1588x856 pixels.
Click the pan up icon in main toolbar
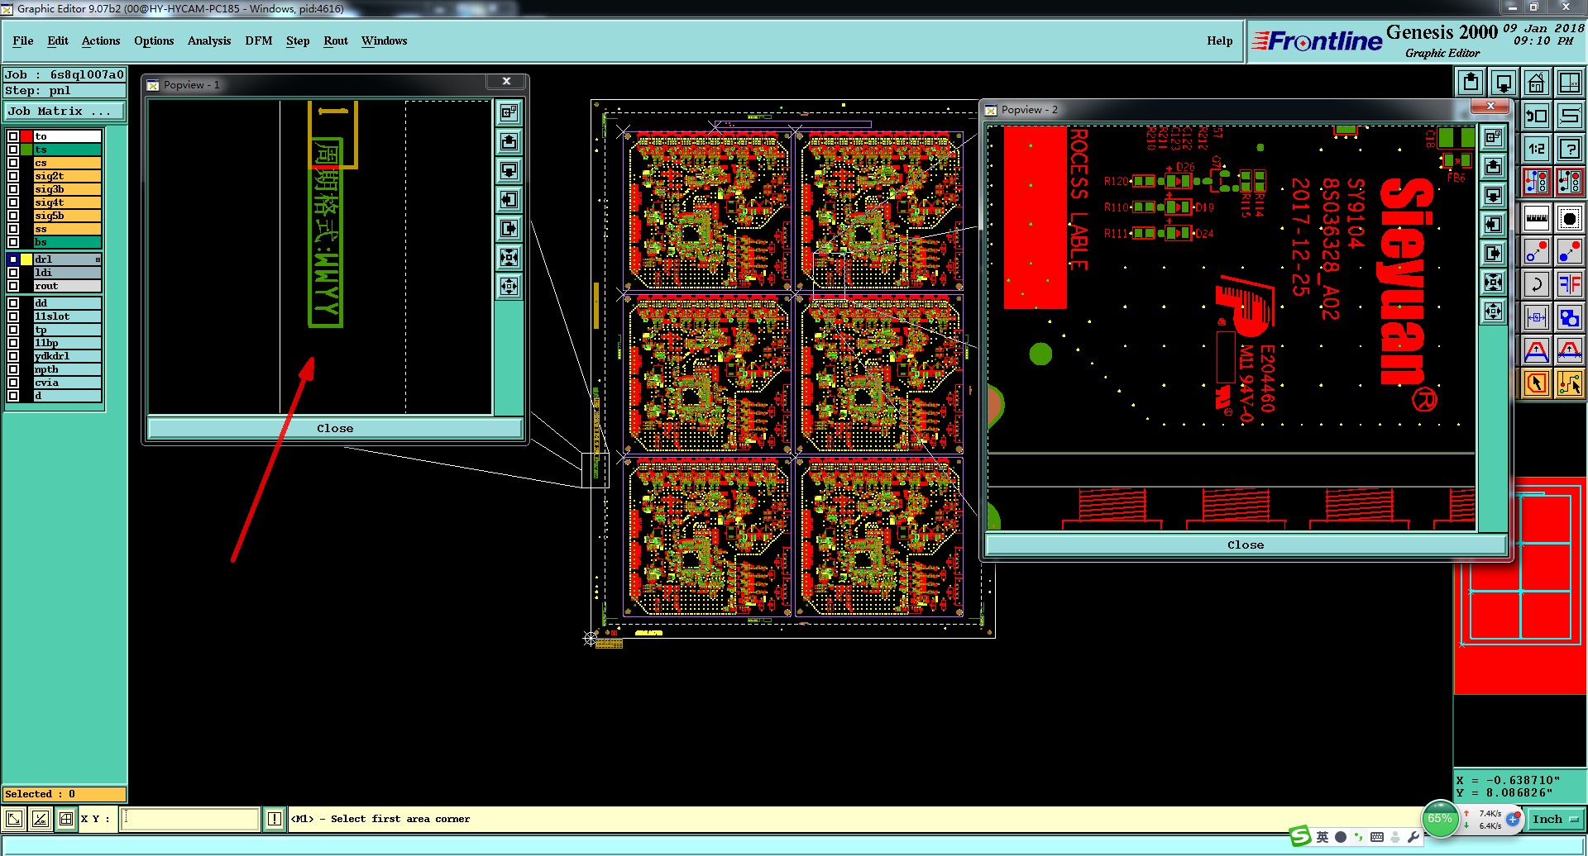click(x=1471, y=83)
